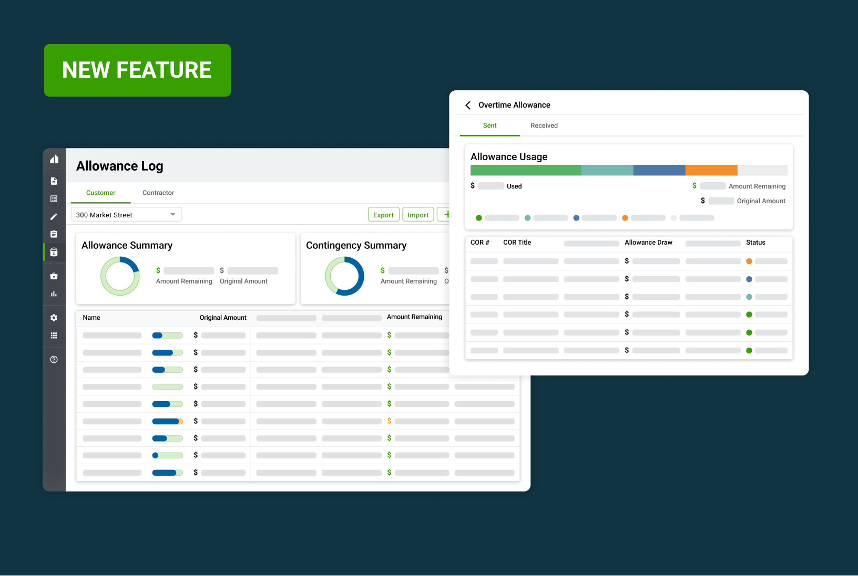Open the apps grid icon in sidebar

(54, 336)
